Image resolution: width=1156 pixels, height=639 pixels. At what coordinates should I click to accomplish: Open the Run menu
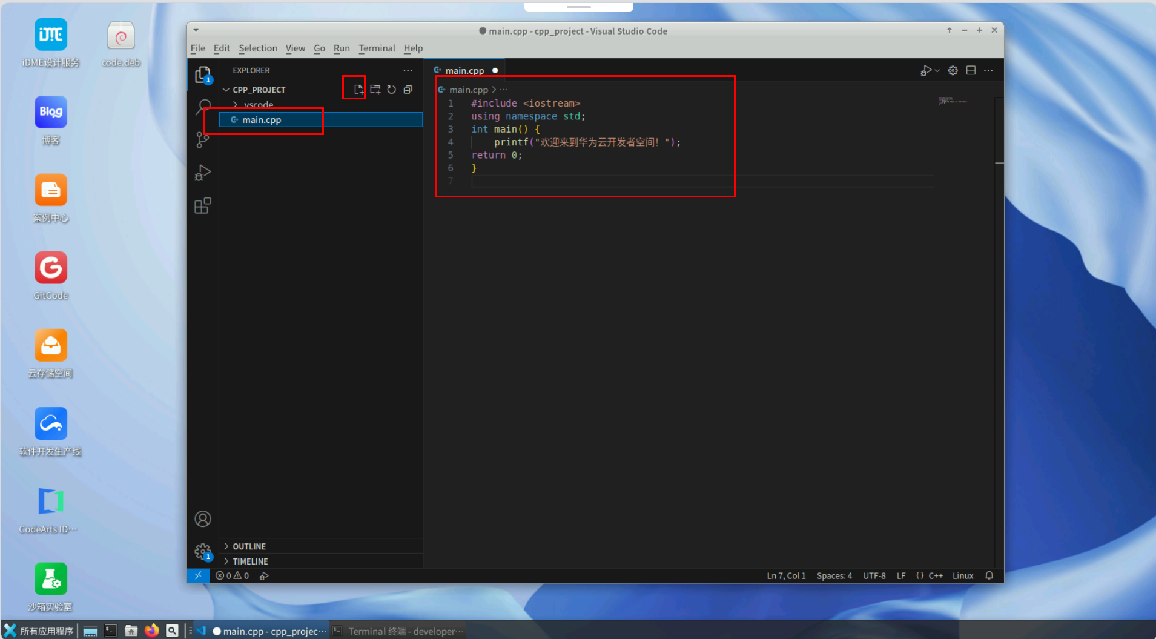(342, 48)
